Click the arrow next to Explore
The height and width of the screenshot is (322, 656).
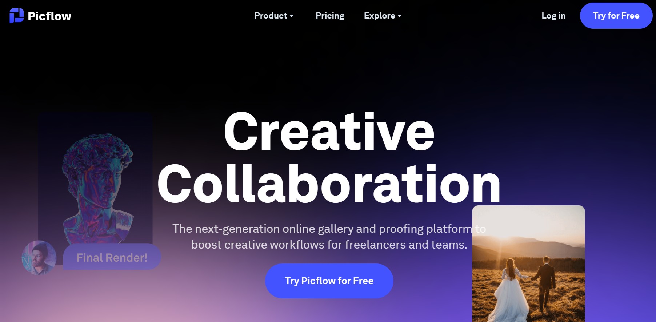click(400, 16)
